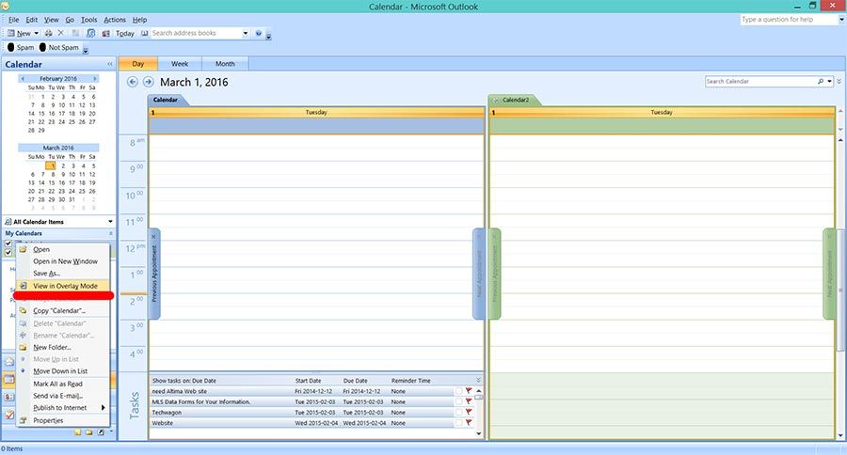847x455 pixels.
Task: Click the search magnifier in Search Calendar
Action: tap(821, 81)
